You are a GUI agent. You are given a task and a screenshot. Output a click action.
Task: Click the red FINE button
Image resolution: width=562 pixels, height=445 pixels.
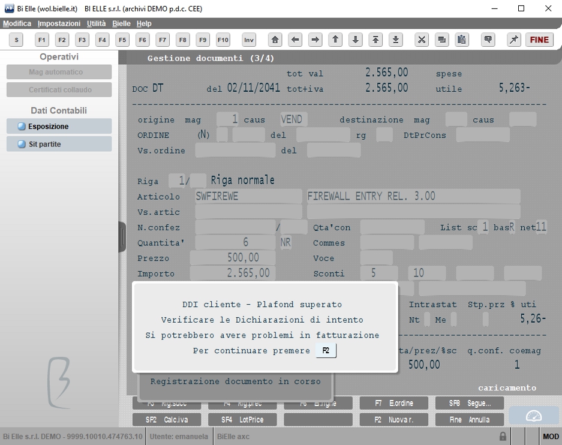point(539,40)
